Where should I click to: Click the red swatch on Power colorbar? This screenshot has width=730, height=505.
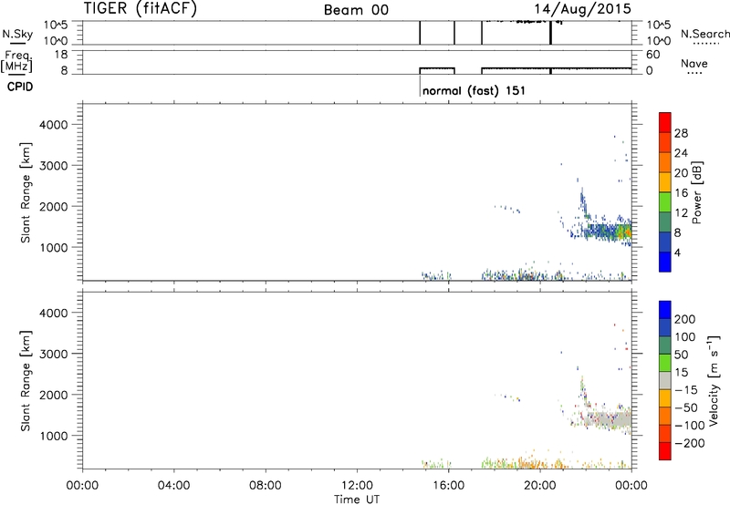(x=665, y=122)
